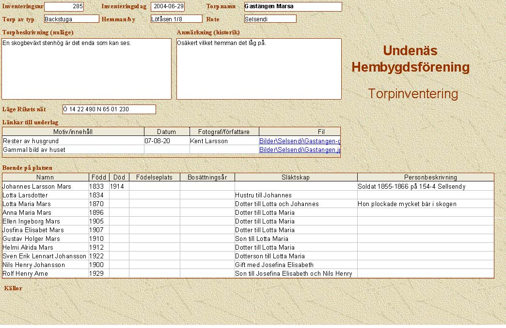
Task: Select the Rolf Henry Arne row name
Action: coord(45,273)
